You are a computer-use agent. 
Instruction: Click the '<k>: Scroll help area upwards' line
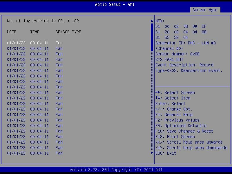click(189, 142)
